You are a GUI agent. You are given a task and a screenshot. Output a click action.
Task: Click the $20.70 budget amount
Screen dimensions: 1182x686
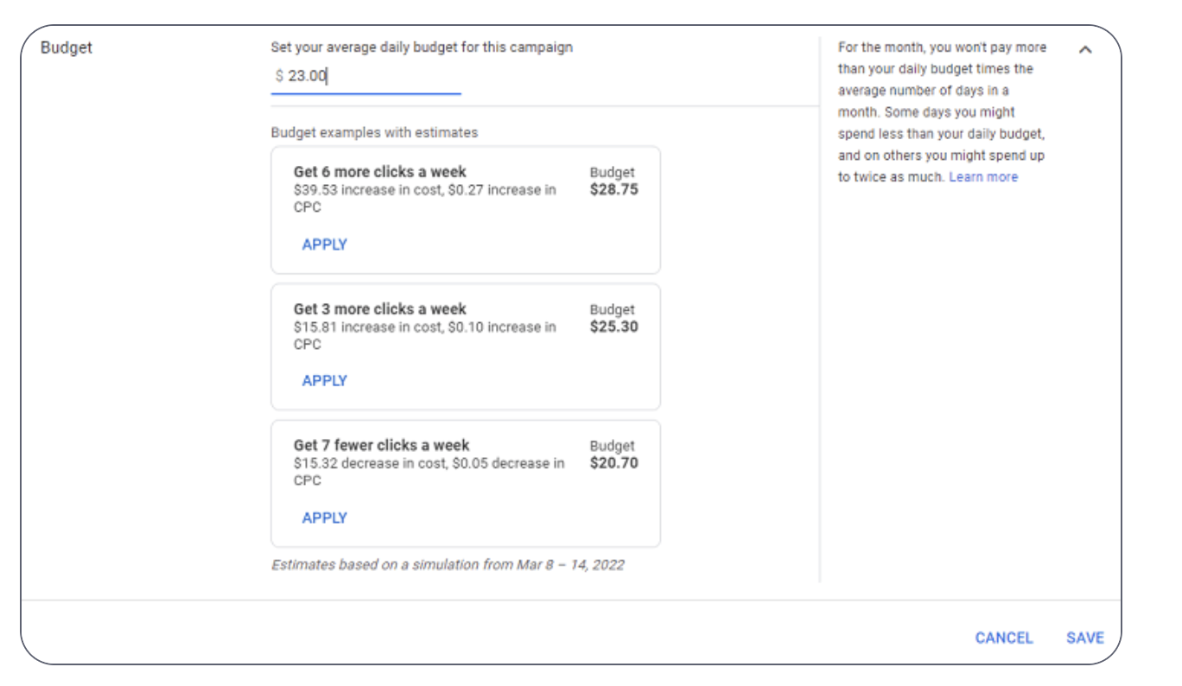click(x=613, y=463)
